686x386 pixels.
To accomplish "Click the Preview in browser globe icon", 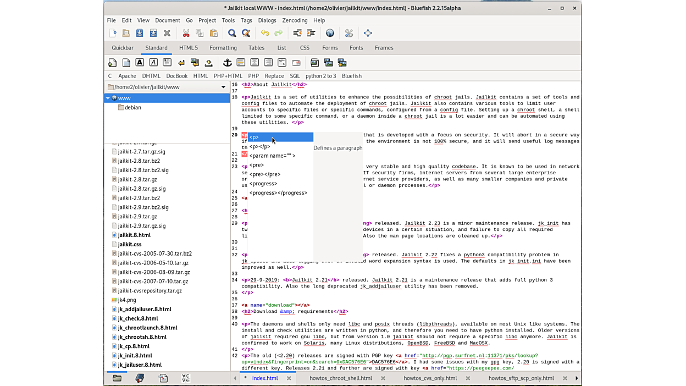I will pos(330,33).
